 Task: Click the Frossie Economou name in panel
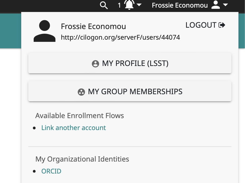pyautogui.click(x=93, y=27)
